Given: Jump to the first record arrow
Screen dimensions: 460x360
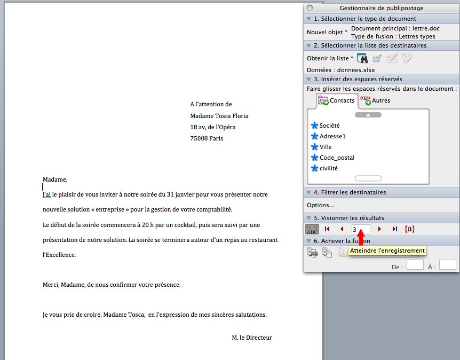Looking at the screenshot, I should pos(327,229).
